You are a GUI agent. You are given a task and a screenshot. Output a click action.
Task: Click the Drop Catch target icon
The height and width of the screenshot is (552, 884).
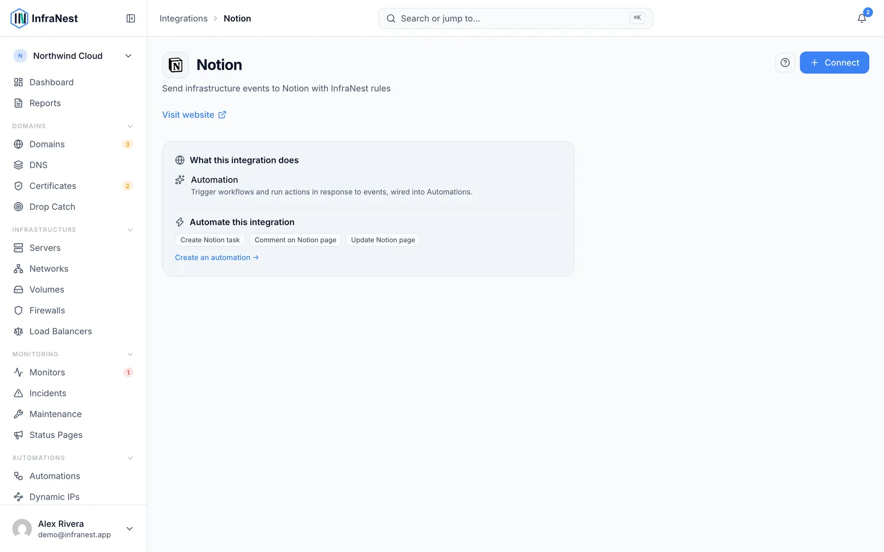18,207
